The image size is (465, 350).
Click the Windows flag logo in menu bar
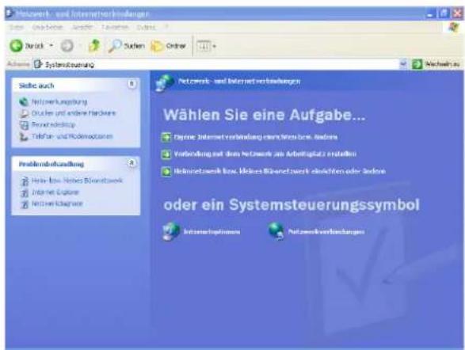pyautogui.click(x=453, y=28)
